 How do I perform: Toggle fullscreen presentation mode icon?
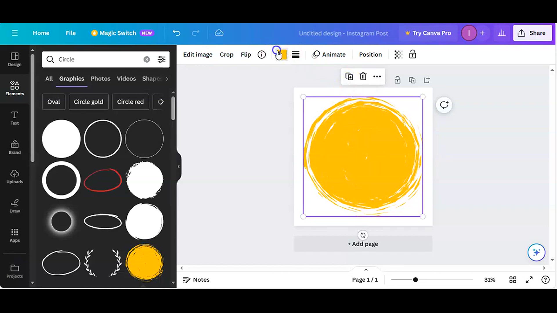point(529,280)
